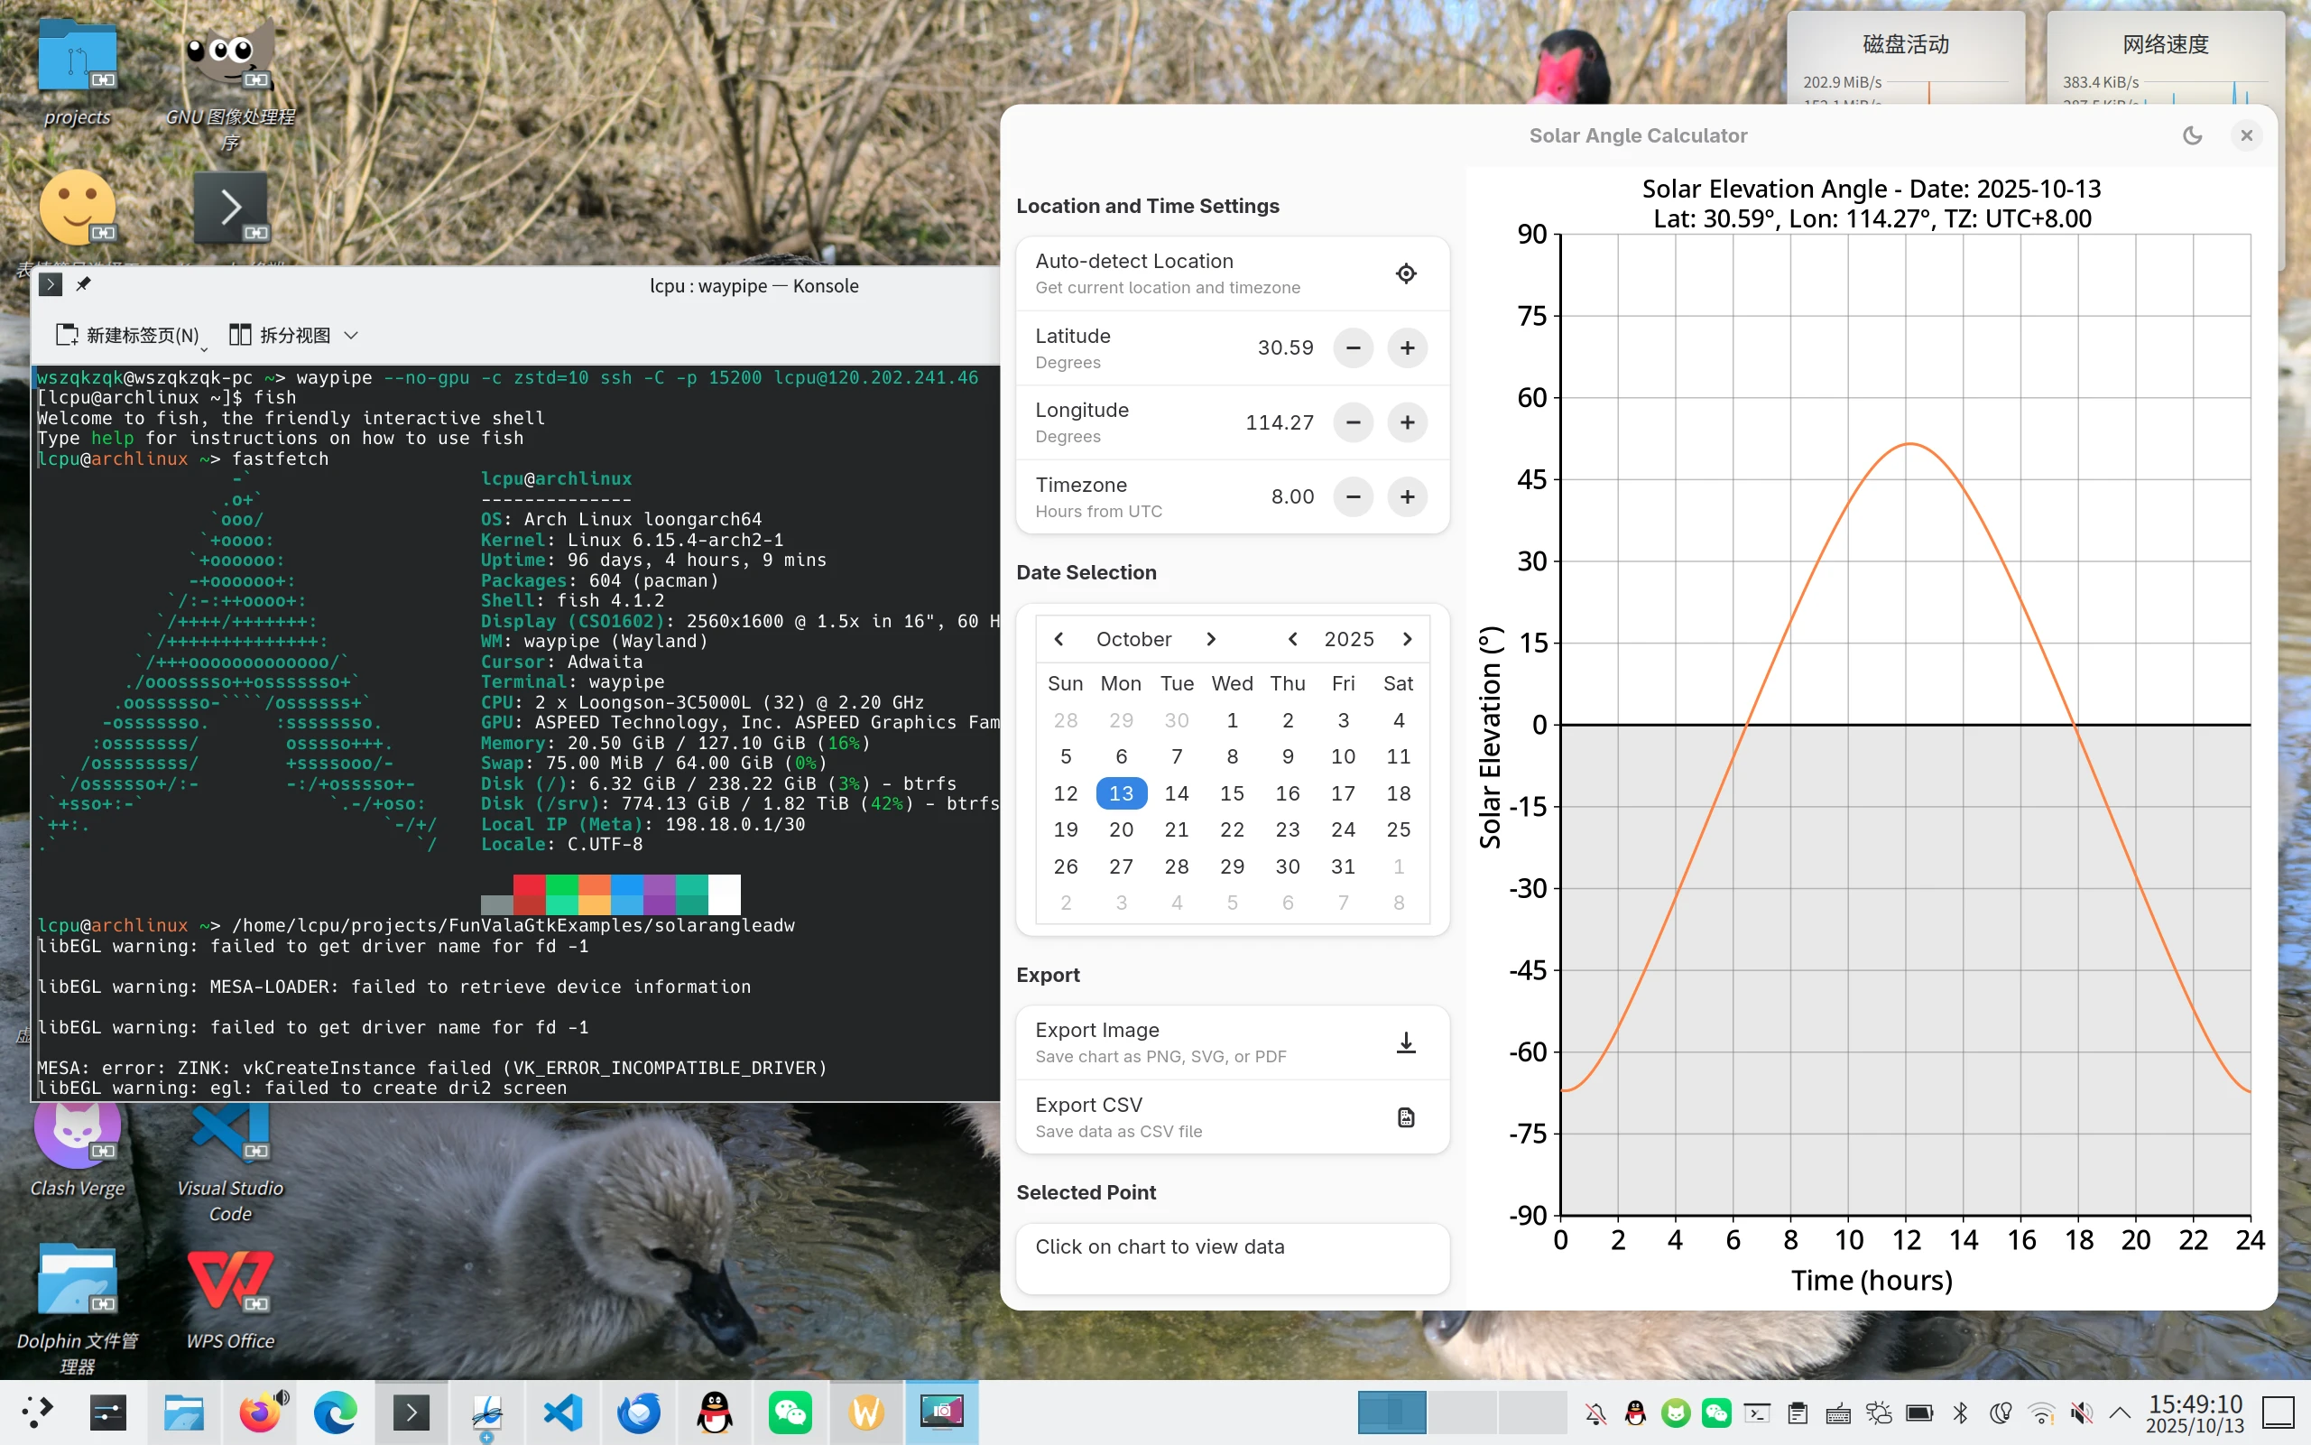
Task: Click the Export Image download icon
Action: coord(1405,1042)
